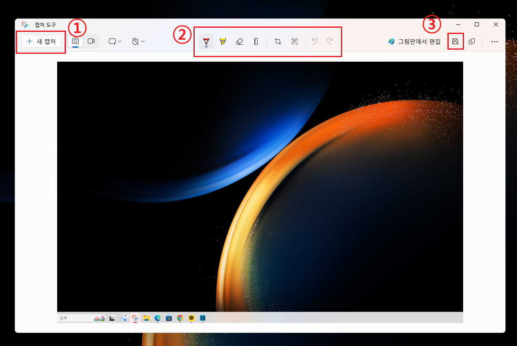Open the See more (three dots) menu
The height and width of the screenshot is (346, 517).
click(x=494, y=41)
